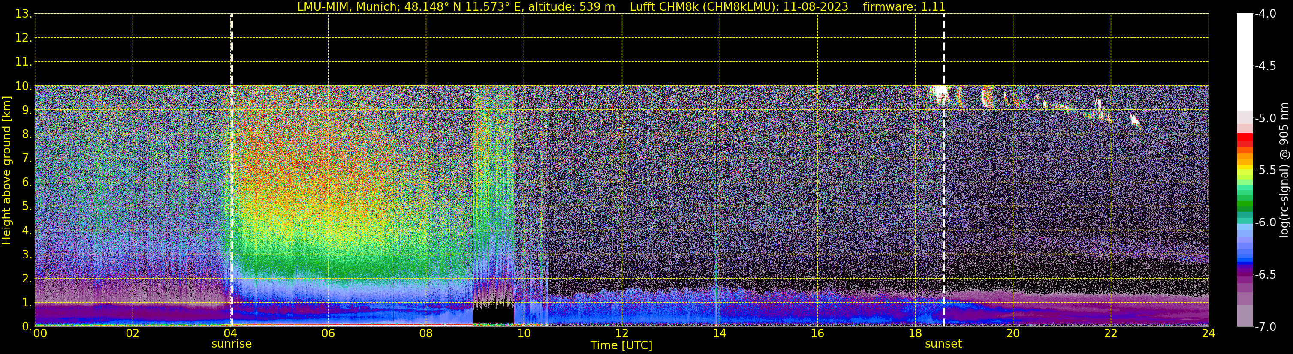Click the time axis tick label '20'
This screenshot has width=1293, height=354.
(1013, 333)
